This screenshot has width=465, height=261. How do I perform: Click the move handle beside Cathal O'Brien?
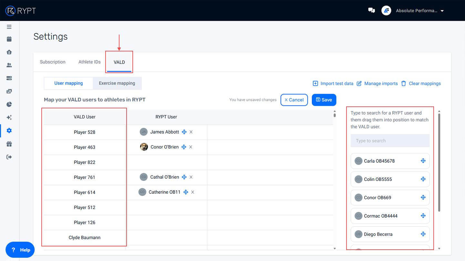click(x=184, y=177)
